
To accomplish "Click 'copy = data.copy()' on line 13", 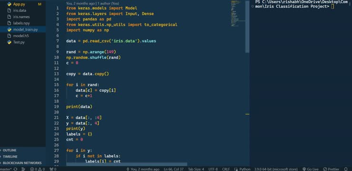I will coord(88,74).
